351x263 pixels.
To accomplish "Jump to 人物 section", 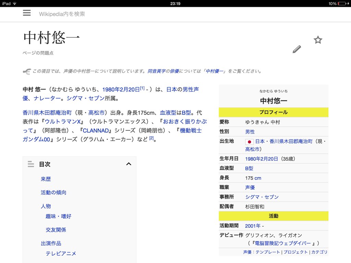I will [46, 206].
